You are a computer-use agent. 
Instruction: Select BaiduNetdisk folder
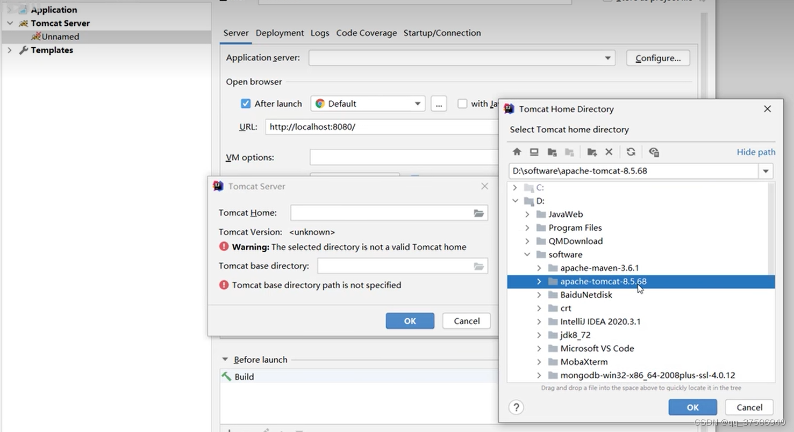[641, 295]
